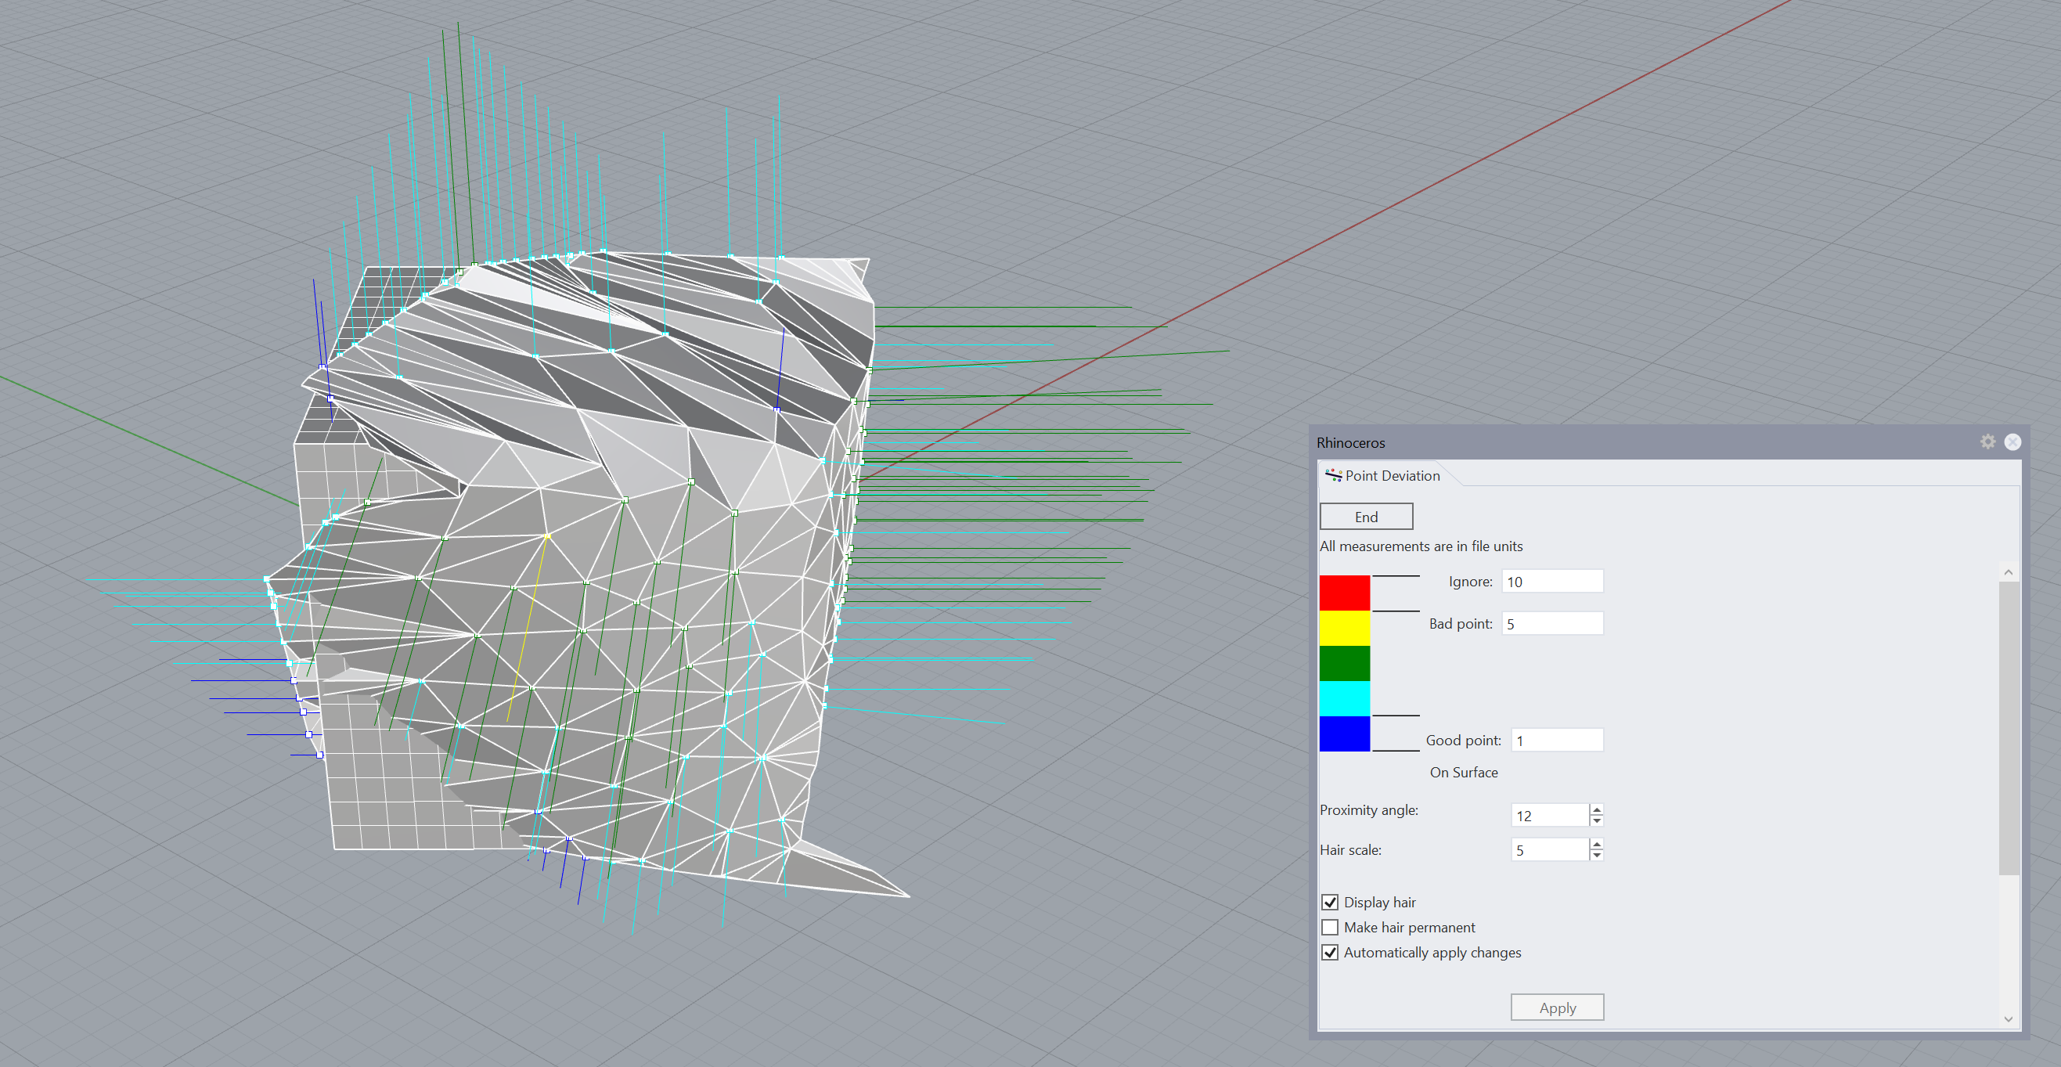Click the End button
This screenshot has width=2061, height=1067.
pyautogui.click(x=1366, y=517)
